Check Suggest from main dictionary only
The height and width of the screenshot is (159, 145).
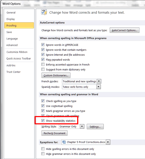click(x=43, y=69)
